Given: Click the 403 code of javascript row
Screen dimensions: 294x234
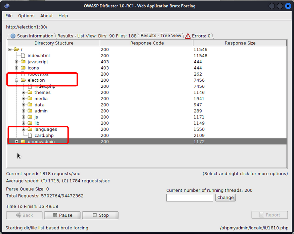Looking at the screenshot, I should pos(104,62).
